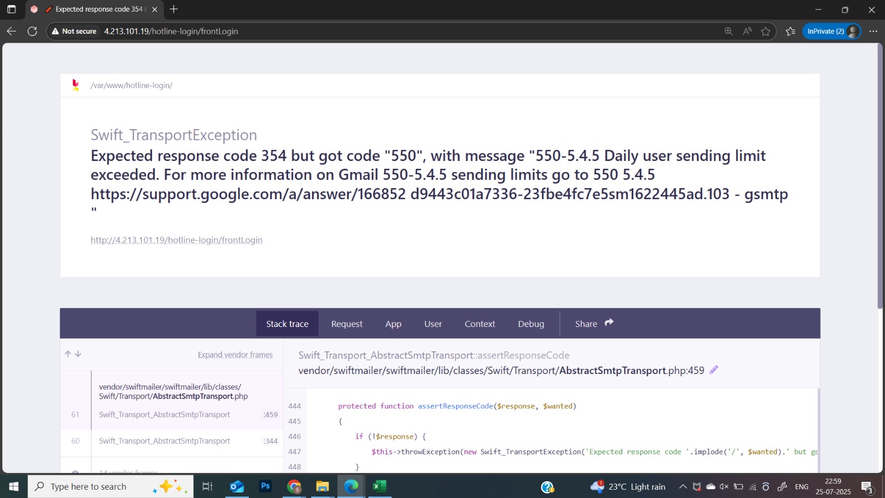
Task: Select the Debug tab
Action: point(531,324)
